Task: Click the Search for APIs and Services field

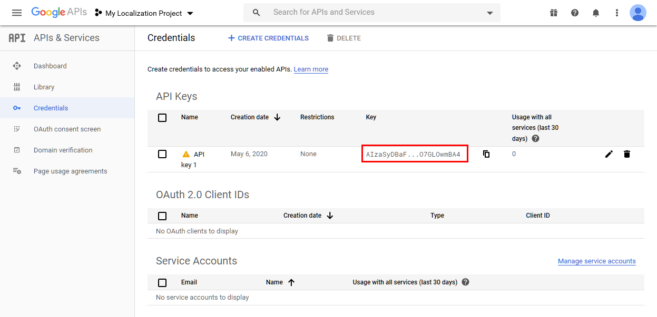Action: [369, 13]
